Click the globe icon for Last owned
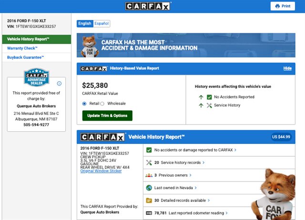 click(x=149, y=188)
